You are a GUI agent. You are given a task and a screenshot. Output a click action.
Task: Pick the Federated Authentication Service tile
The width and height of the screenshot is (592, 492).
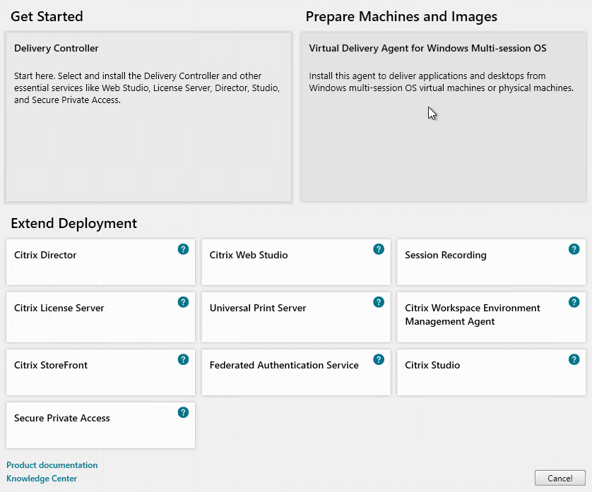(x=296, y=372)
